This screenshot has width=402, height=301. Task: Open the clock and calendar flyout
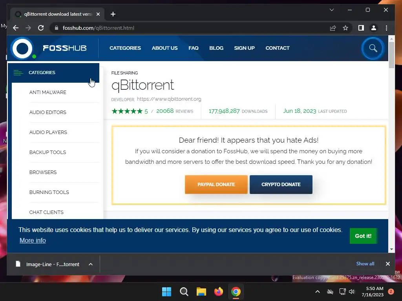pyautogui.click(x=373, y=292)
